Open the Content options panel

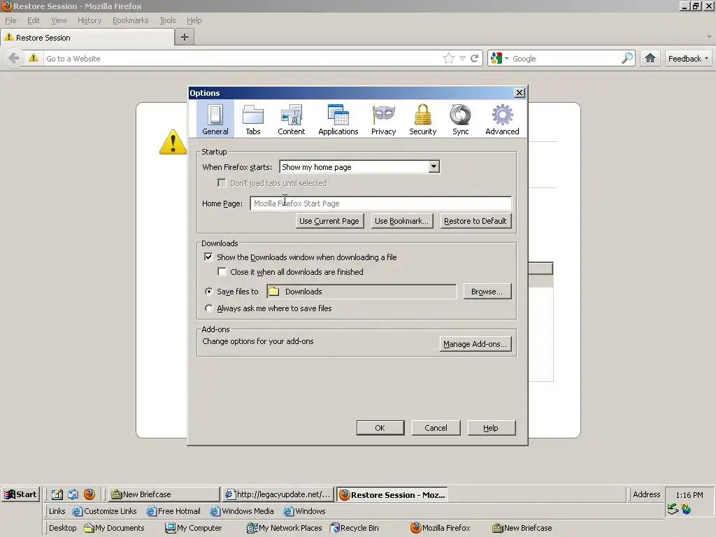pyautogui.click(x=292, y=119)
